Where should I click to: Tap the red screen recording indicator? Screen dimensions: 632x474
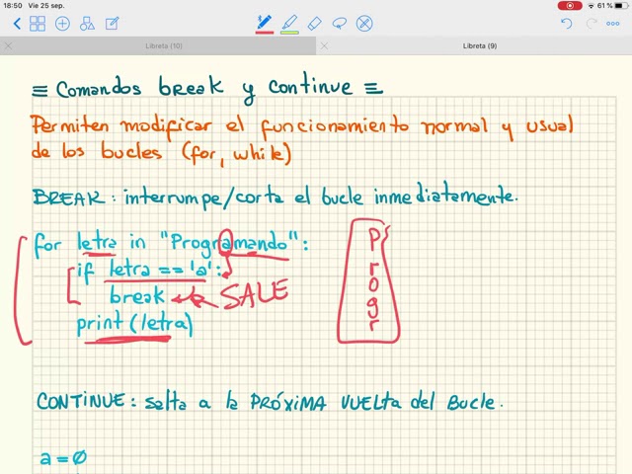(570, 6)
